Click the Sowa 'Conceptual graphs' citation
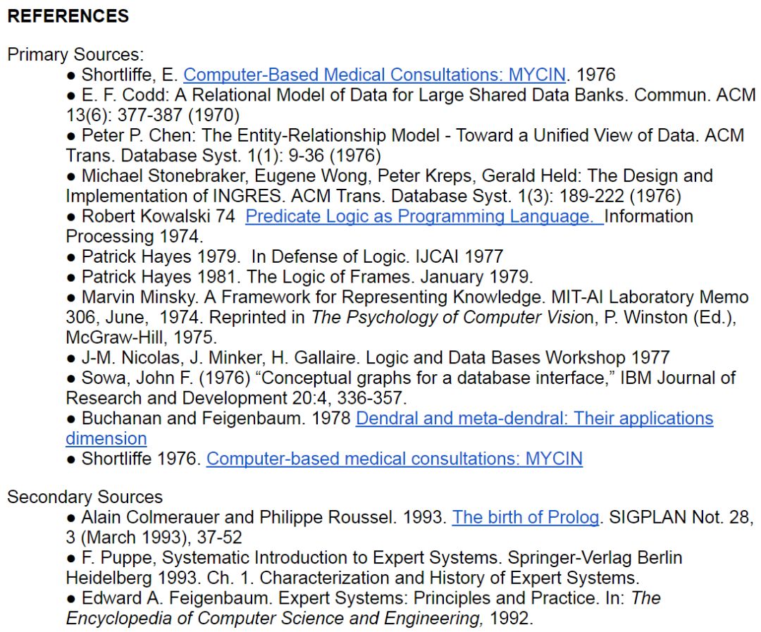761x632 pixels. click(x=400, y=388)
